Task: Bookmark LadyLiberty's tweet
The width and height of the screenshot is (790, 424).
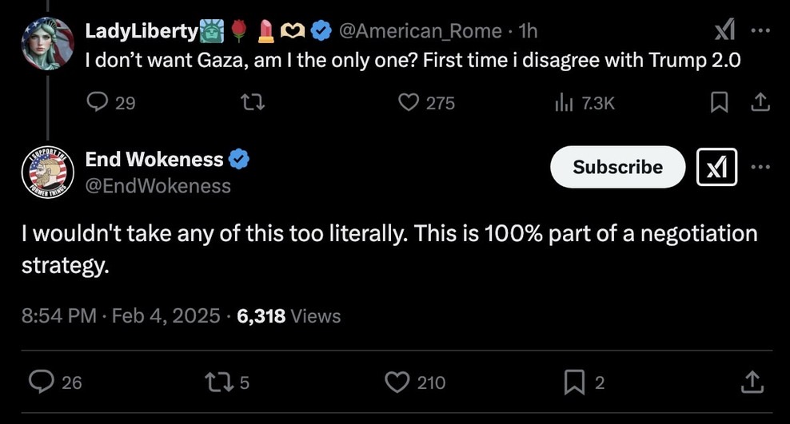Action: (720, 102)
